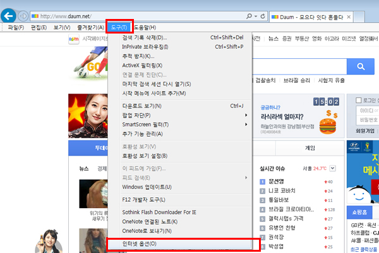Screen dimensions: 379x253
Task: Select InPrivate 브라우징(I) entry
Action: (180, 47)
